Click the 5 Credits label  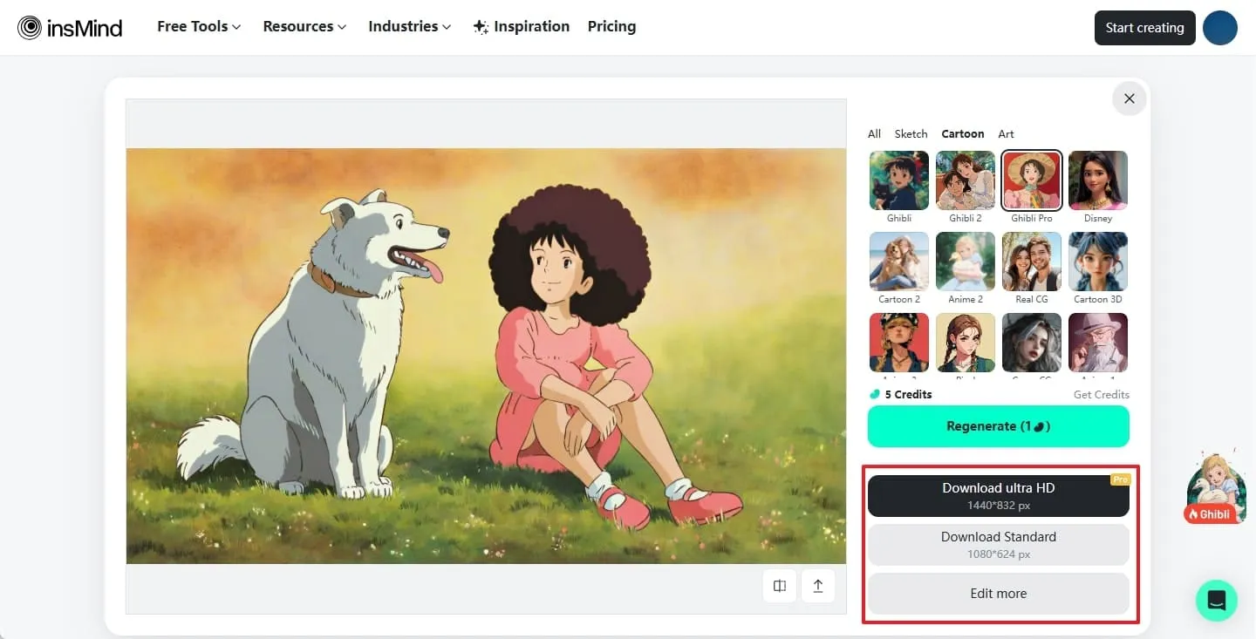pyautogui.click(x=901, y=394)
